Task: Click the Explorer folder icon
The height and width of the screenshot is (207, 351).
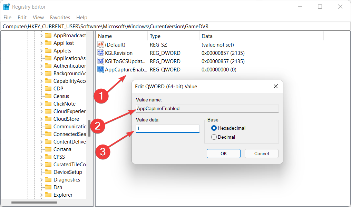Action: click(48, 195)
